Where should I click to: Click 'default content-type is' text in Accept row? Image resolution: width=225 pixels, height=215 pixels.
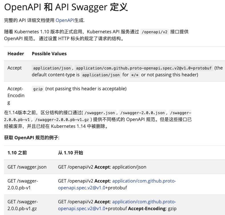[56, 75]
